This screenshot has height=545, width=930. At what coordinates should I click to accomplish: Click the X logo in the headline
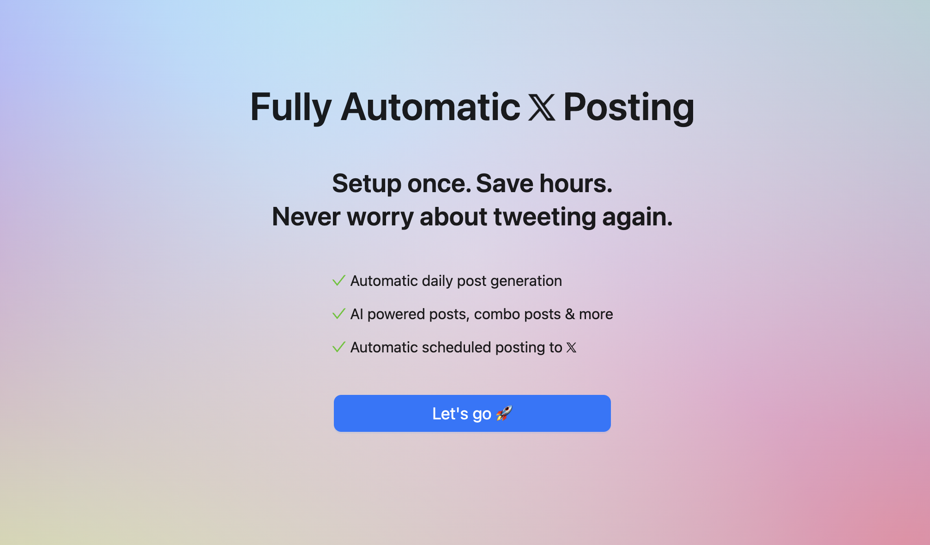pos(542,108)
